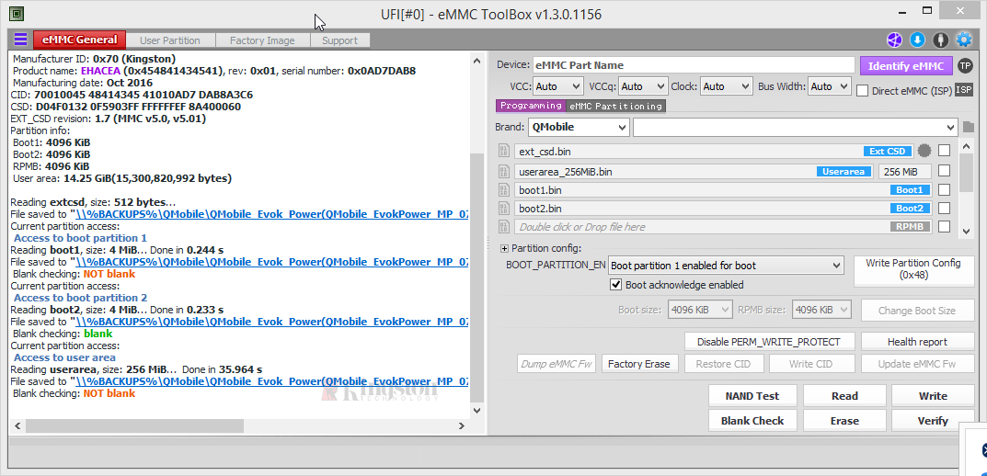Click the RPMB Drop file here field
This screenshot has height=476, width=987.
724,226
